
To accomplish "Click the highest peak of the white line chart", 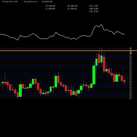I will (101, 24).
